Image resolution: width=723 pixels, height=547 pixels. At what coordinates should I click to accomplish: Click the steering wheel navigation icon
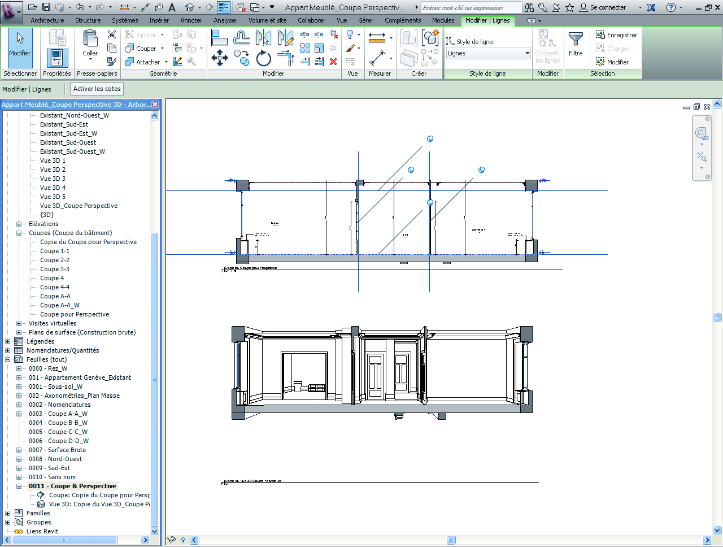pyautogui.click(x=702, y=133)
